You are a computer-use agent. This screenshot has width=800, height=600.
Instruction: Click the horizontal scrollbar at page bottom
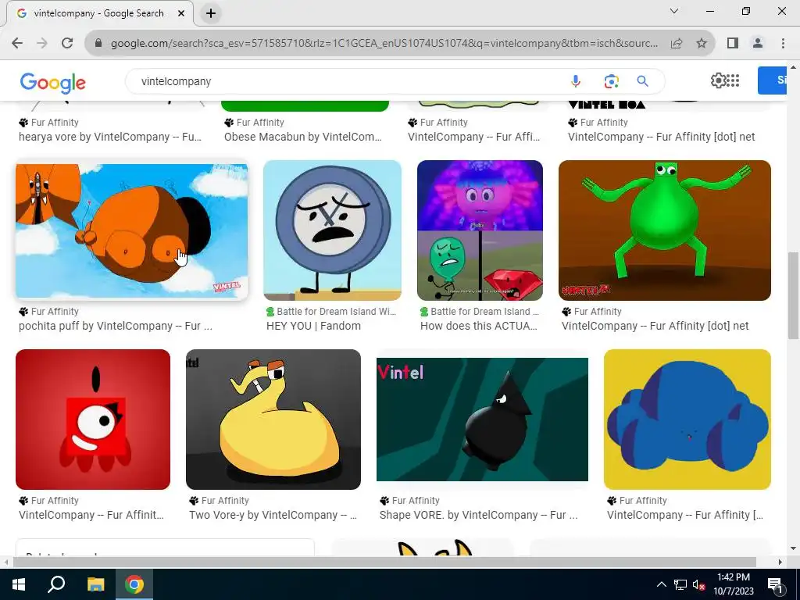[384, 562]
